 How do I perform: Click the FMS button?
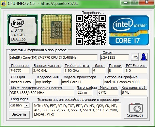[x=135, y=57]
